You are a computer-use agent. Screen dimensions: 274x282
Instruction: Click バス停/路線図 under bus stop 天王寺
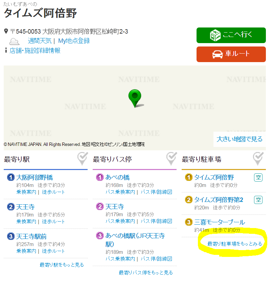(x=156, y=221)
